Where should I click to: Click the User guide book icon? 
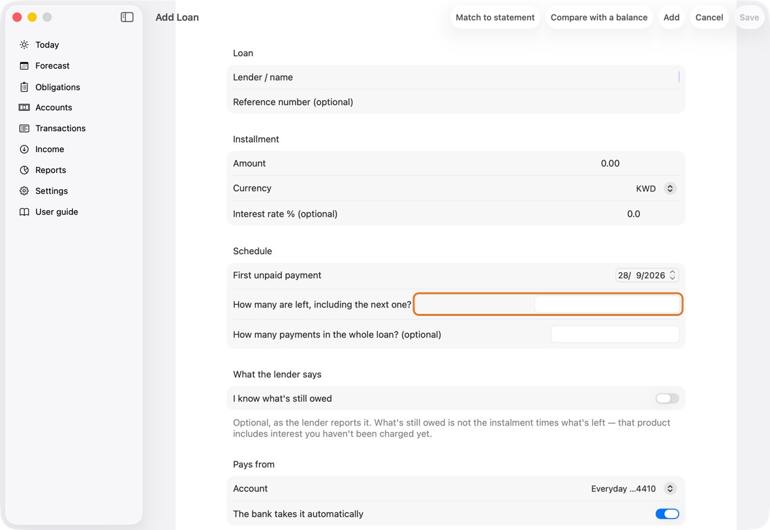(24, 211)
